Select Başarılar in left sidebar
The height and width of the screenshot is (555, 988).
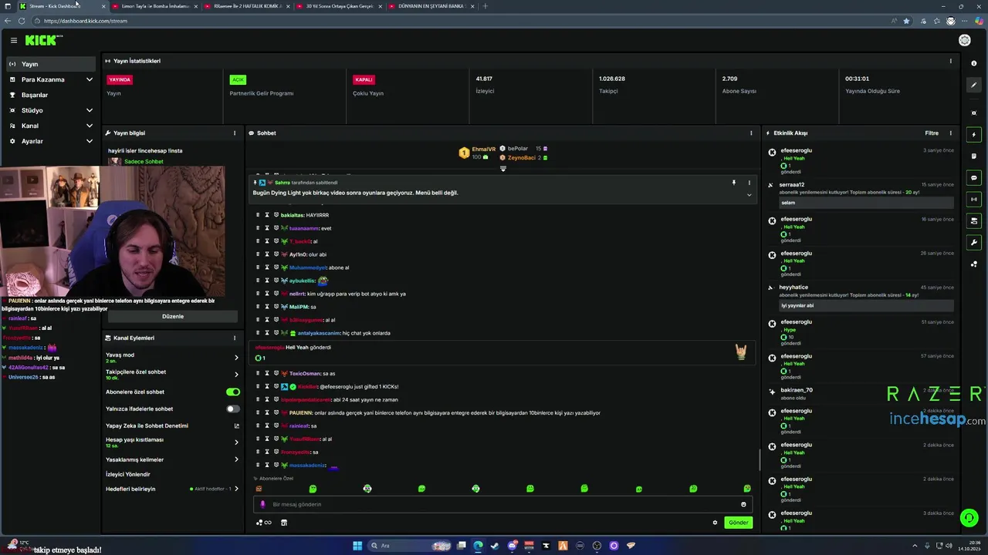pos(51,95)
